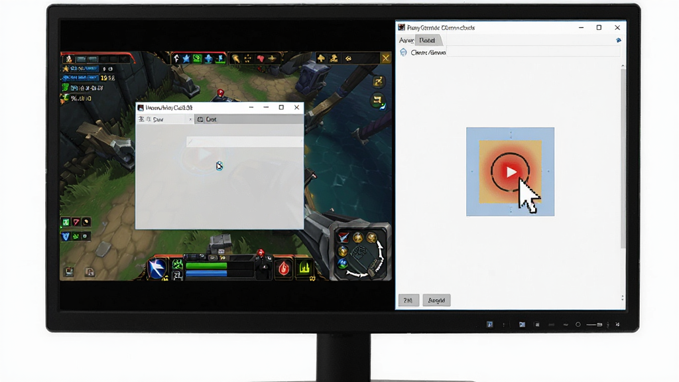Select the red triangle icon on game's left side

[76, 222]
